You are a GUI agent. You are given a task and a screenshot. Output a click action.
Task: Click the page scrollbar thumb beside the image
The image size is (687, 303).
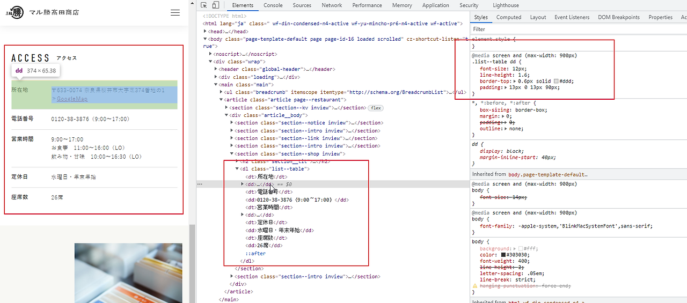[191, 263]
